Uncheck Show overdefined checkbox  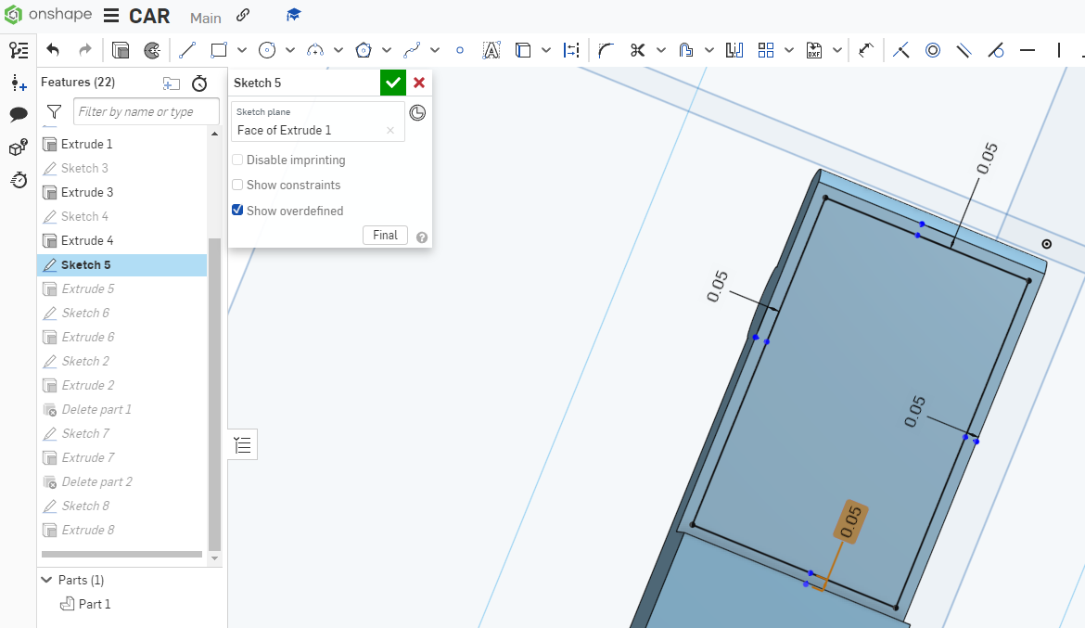coord(237,210)
